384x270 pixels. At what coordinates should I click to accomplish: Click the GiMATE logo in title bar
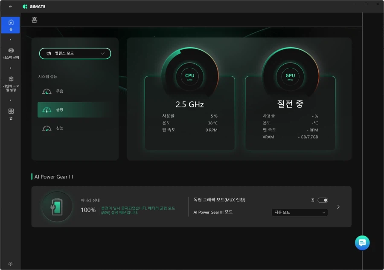[x=34, y=6]
